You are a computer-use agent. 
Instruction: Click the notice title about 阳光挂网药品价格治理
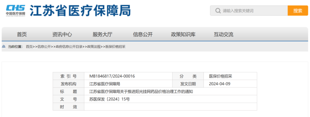tap(141, 91)
